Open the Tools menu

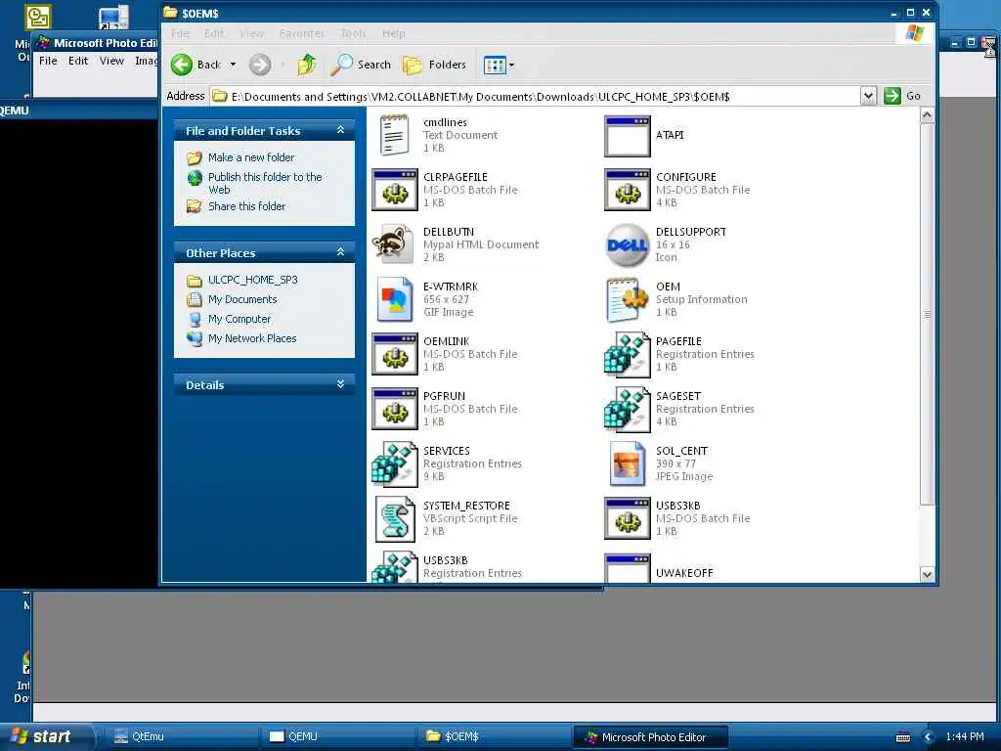(353, 33)
